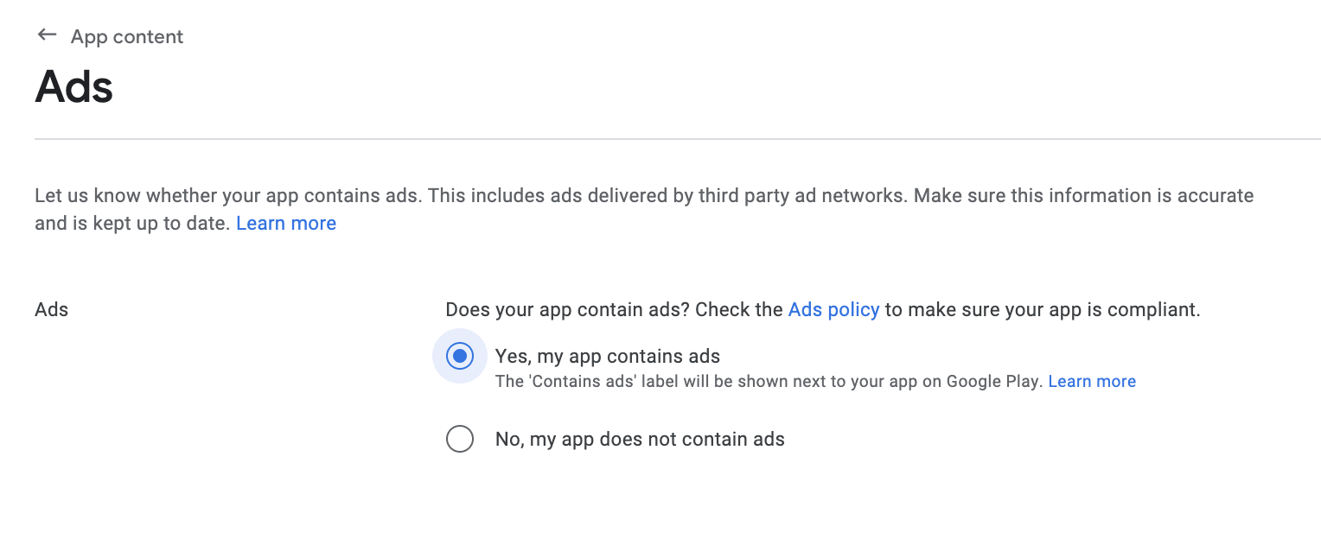Screen dimensions: 1321x558
Task: Open Learn more link in intro paragraph
Action: [x=286, y=223]
